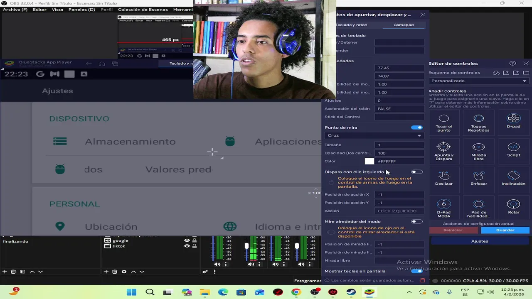Viewport: 532px width, 299px height.
Task: Move OBS source down arrow
Action: pyautogui.click(x=142, y=272)
